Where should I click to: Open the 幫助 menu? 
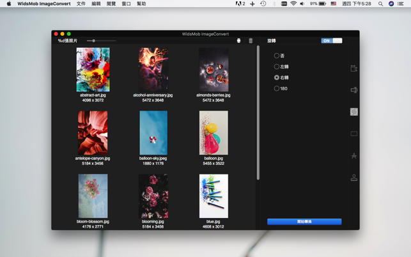tap(141, 4)
